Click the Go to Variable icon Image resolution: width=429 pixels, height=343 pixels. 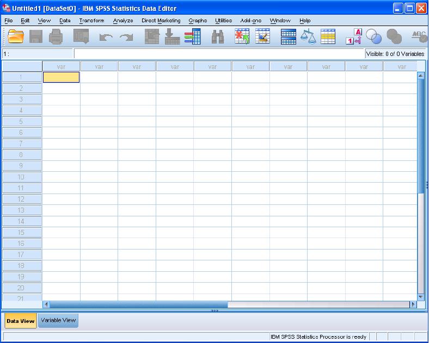point(173,36)
